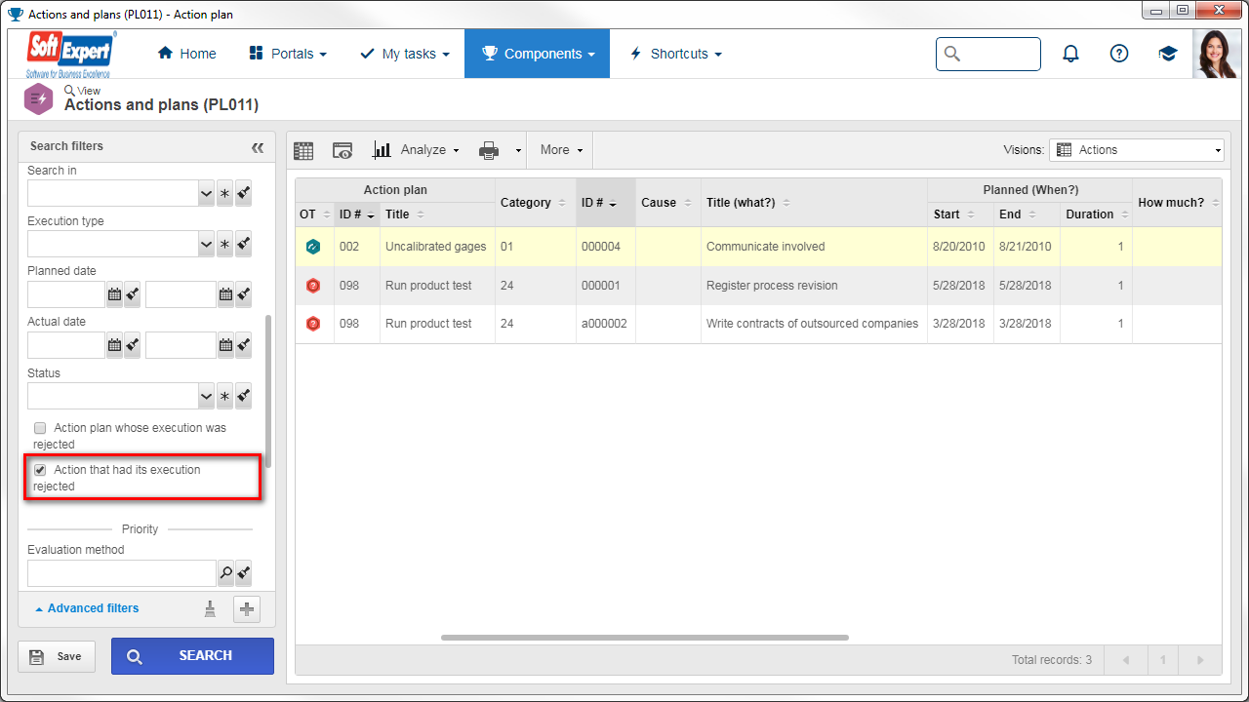Image resolution: width=1249 pixels, height=702 pixels.
Task: Collapse the Search filters panel
Action: point(258,147)
